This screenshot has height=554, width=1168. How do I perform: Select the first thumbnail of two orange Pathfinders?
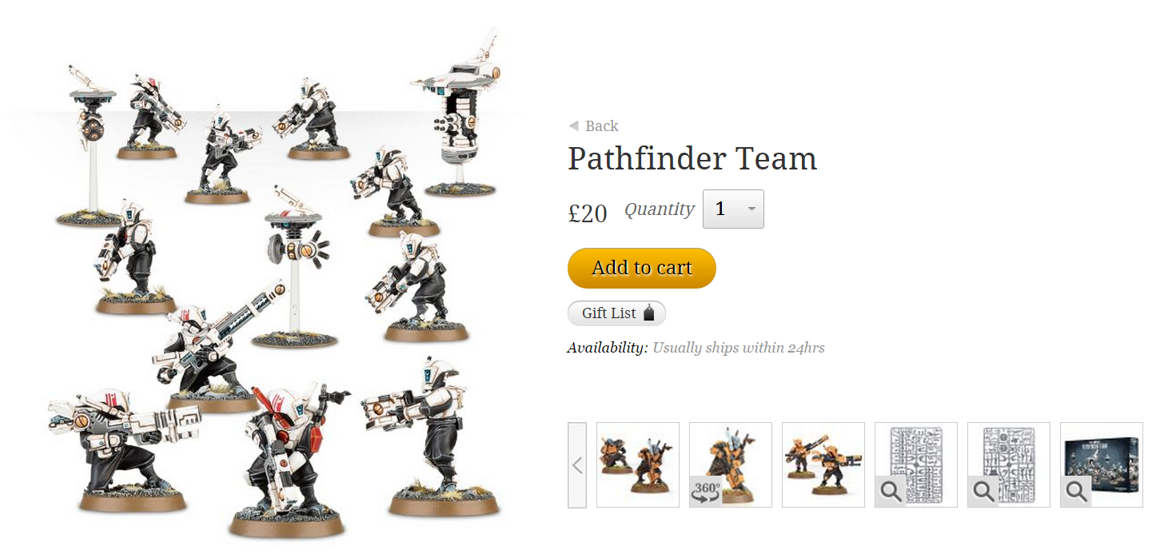pos(638,464)
